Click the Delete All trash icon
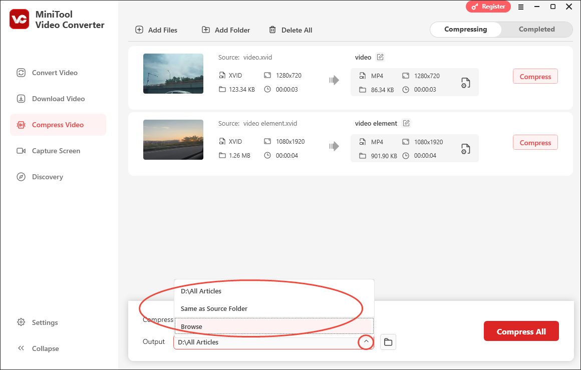 pos(272,30)
